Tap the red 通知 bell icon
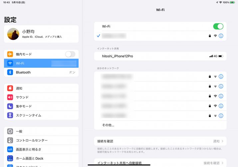The height and width of the screenshot is (167, 238). (10, 88)
